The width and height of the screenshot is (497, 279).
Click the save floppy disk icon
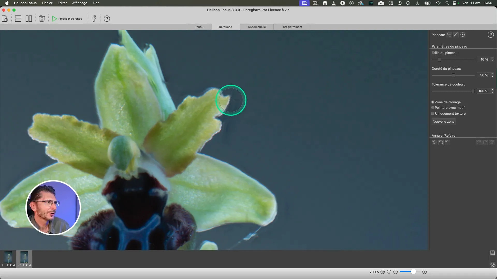(x=493, y=253)
